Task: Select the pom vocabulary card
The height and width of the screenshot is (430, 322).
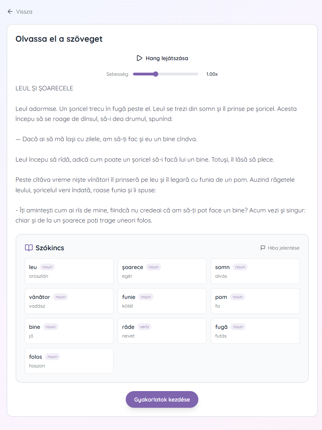Action: coord(255,301)
